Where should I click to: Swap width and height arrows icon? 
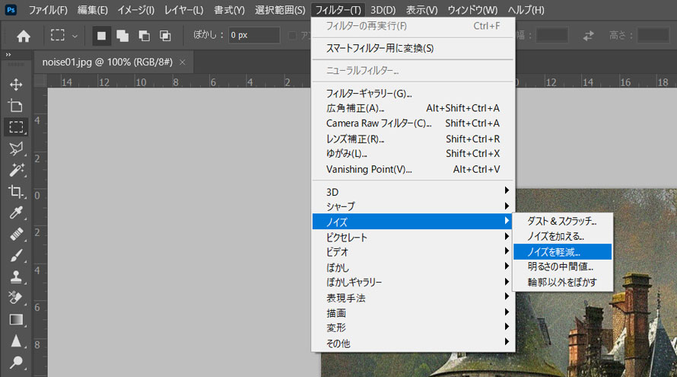[589, 36]
